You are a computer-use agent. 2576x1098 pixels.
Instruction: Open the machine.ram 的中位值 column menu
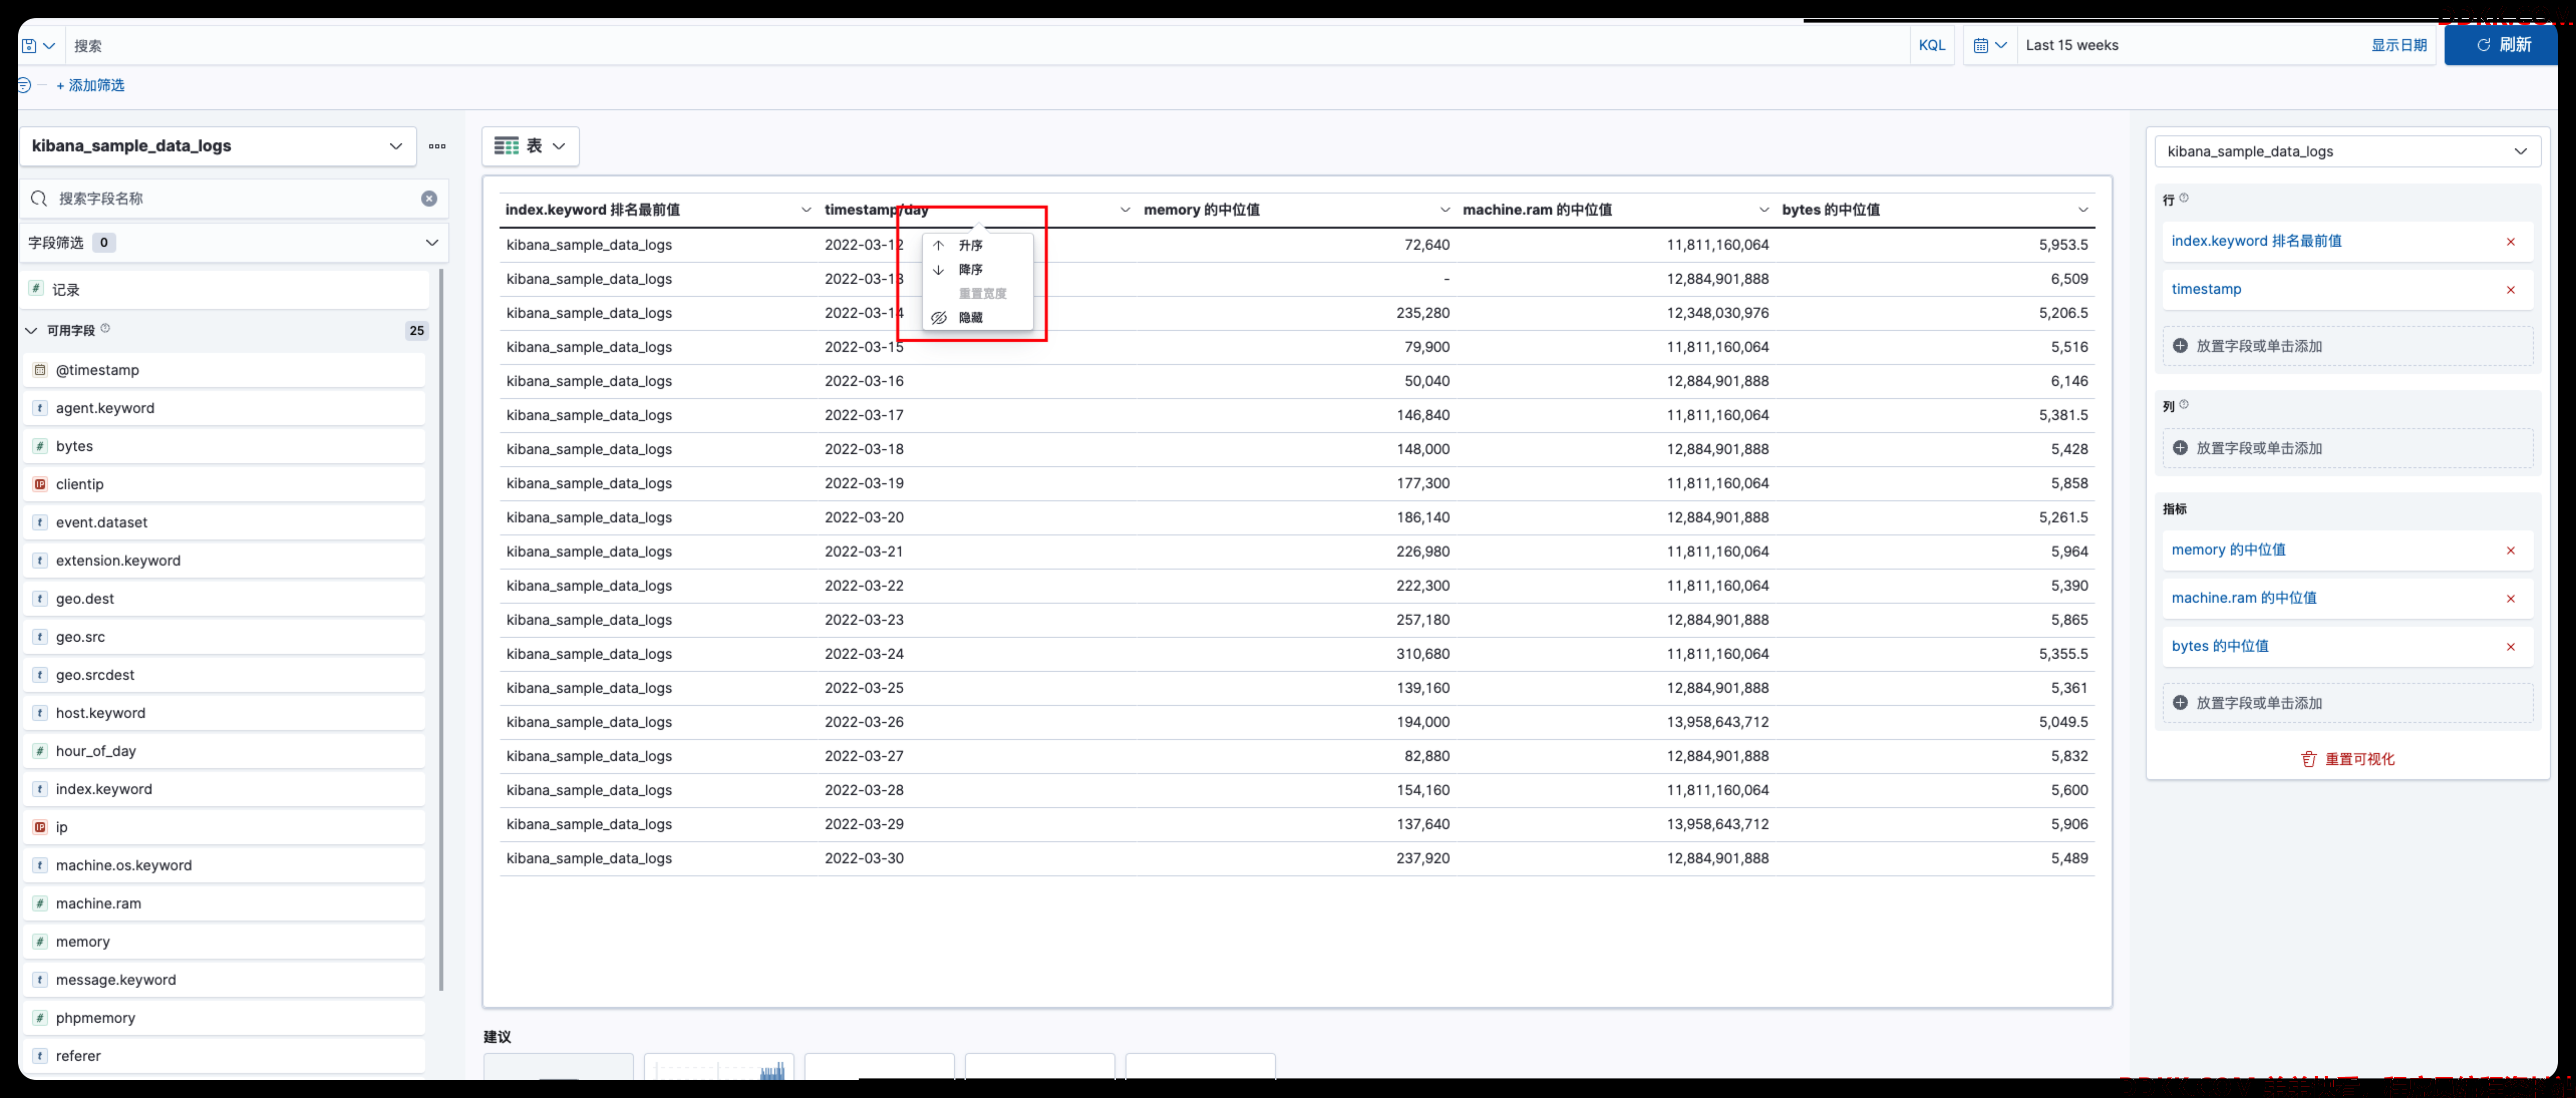1763,210
